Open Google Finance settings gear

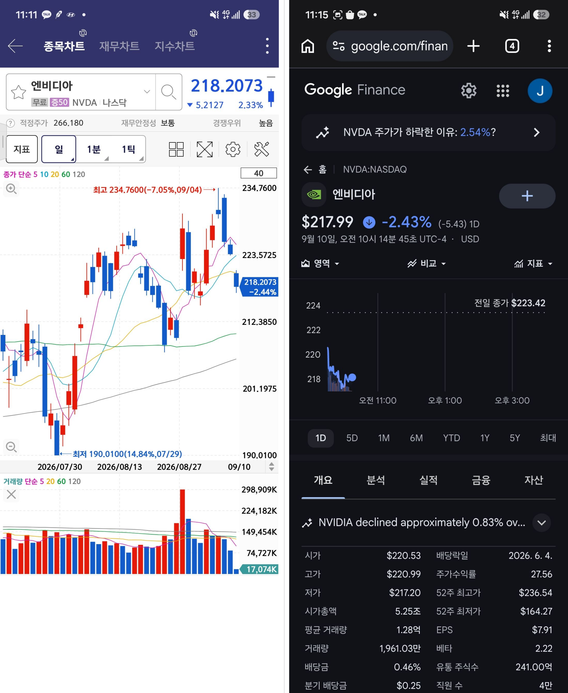(469, 91)
